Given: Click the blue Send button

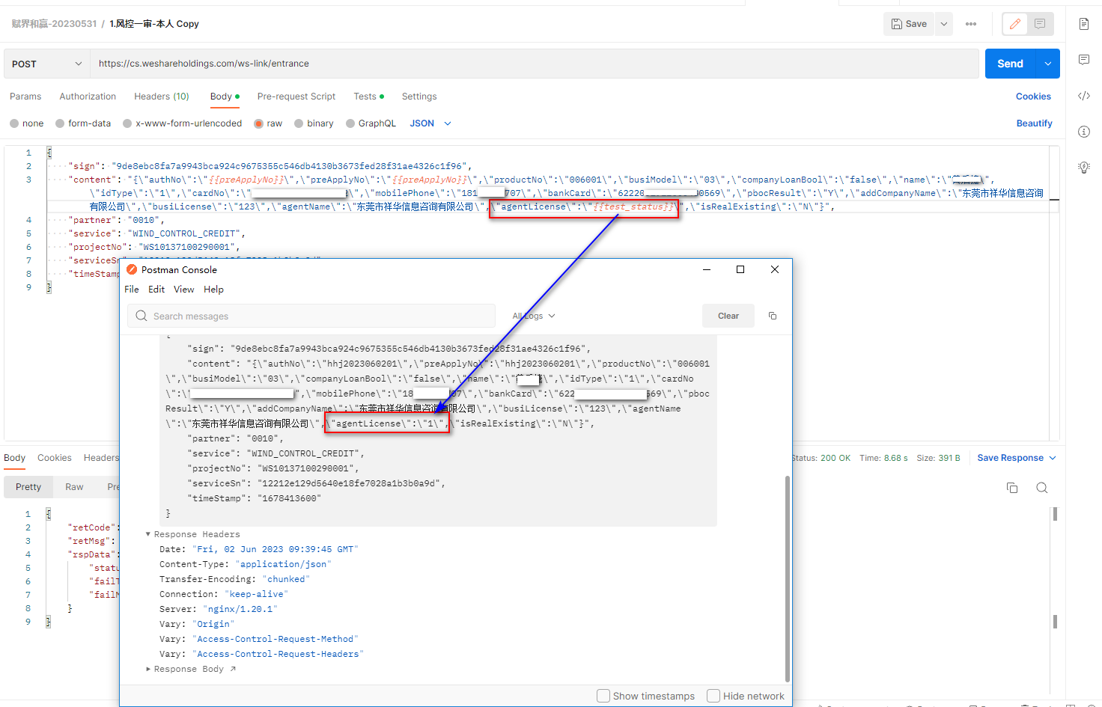Looking at the screenshot, I should point(1010,64).
